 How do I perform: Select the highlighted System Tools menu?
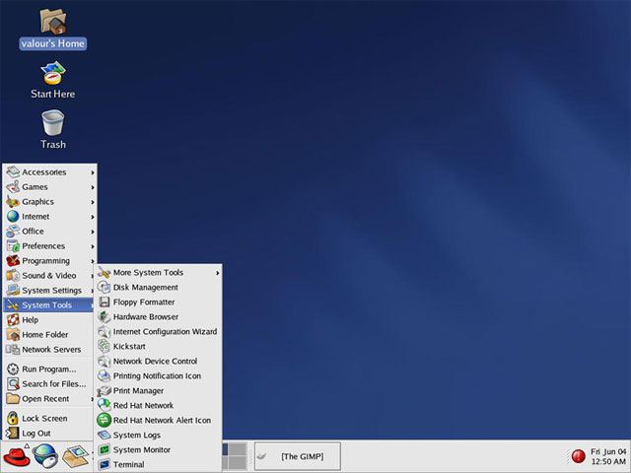click(49, 305)
